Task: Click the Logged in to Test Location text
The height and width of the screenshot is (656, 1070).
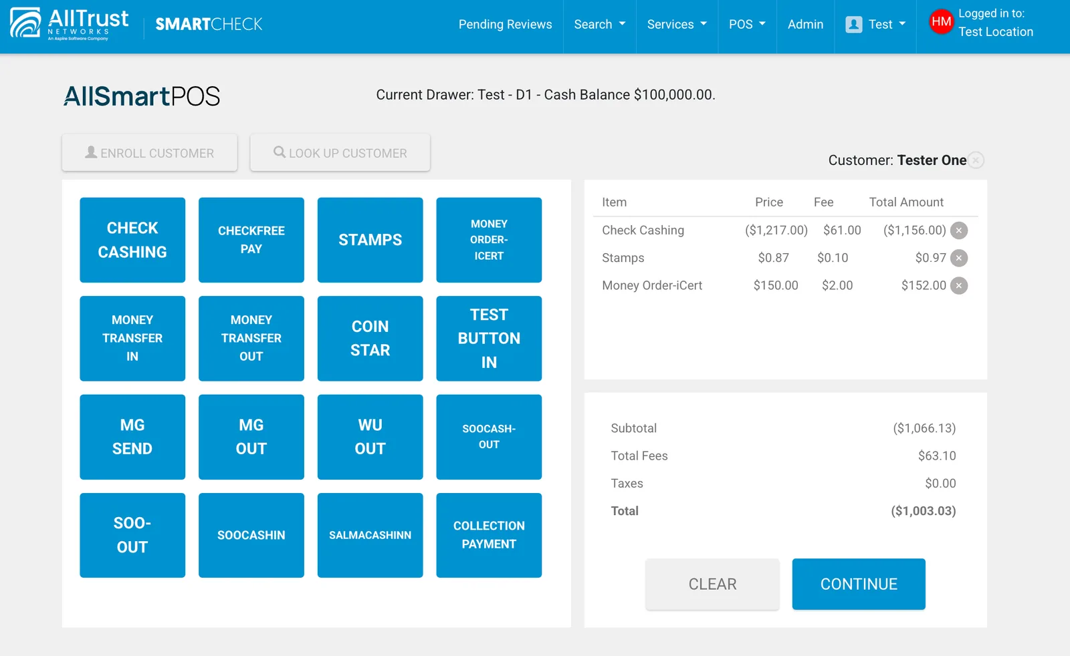Action: (x=996, y=23)
